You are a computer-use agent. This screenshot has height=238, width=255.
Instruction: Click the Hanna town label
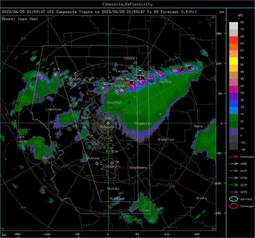point(198,126)
